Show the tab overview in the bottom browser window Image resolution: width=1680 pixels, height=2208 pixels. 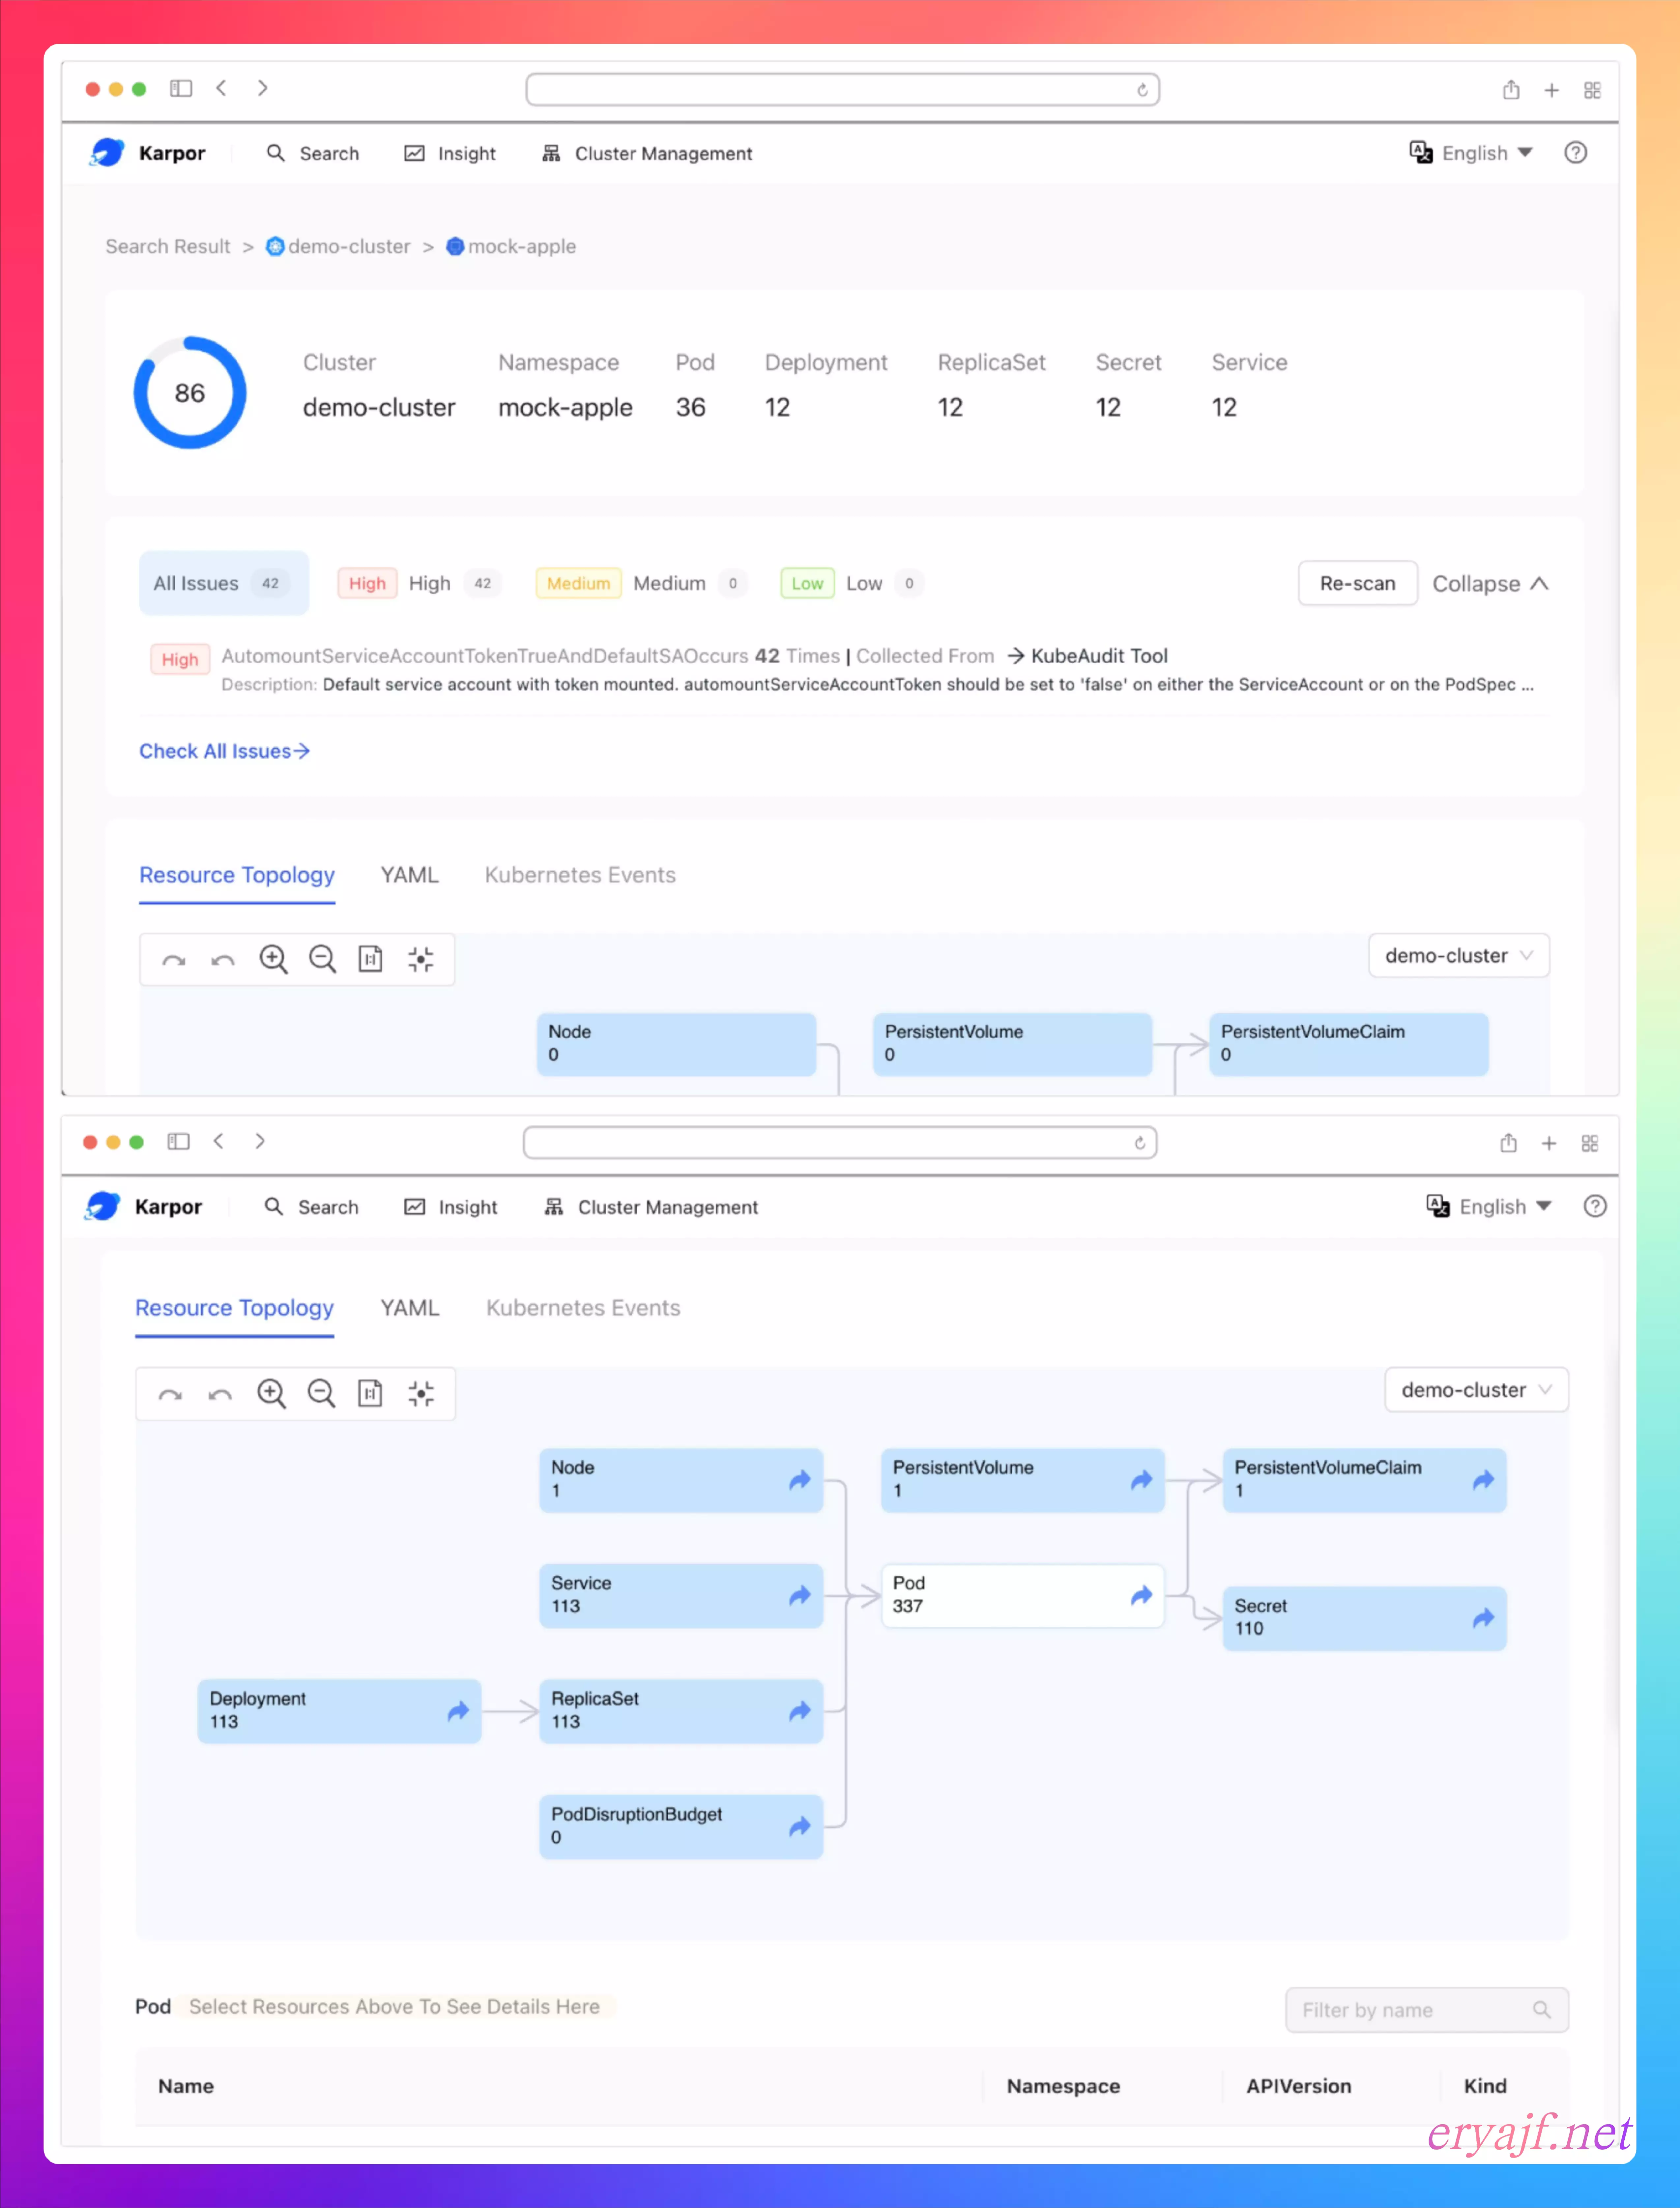(x=1590, y=1143)
